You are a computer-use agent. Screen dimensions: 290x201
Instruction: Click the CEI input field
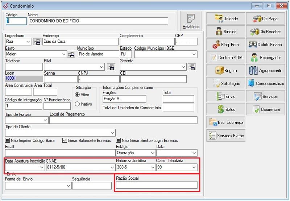pos(153,79)
